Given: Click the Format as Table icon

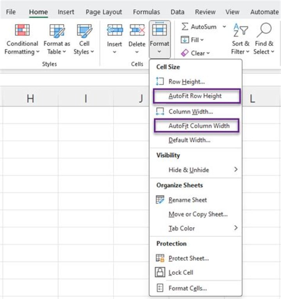Looking at the screenshot, I should coord(57,30).
